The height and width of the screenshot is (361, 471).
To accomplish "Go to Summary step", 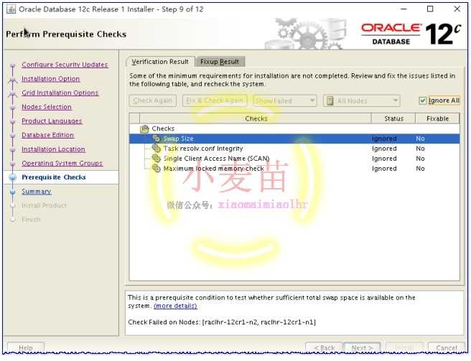I will 37,192.
